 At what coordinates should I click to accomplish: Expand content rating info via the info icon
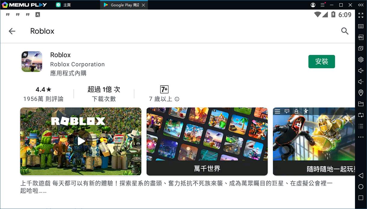tap(177, 99)
